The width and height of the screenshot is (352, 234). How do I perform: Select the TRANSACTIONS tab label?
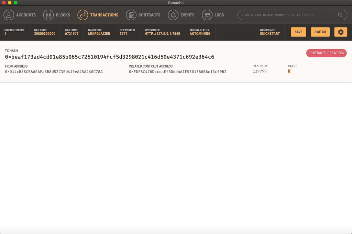104,15
